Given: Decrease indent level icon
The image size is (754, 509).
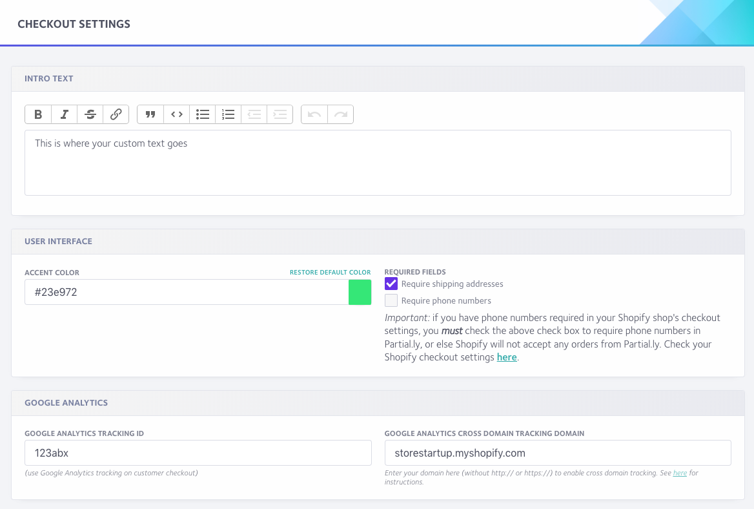Looking at the screenshot, I should (254, 114).
